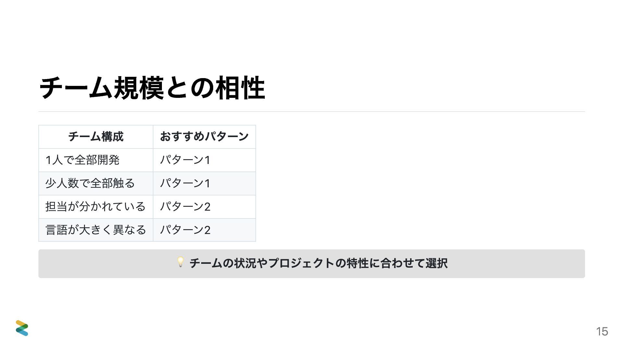
Task: Click the word 選択 in the callout
Action: tap(437, 263)
